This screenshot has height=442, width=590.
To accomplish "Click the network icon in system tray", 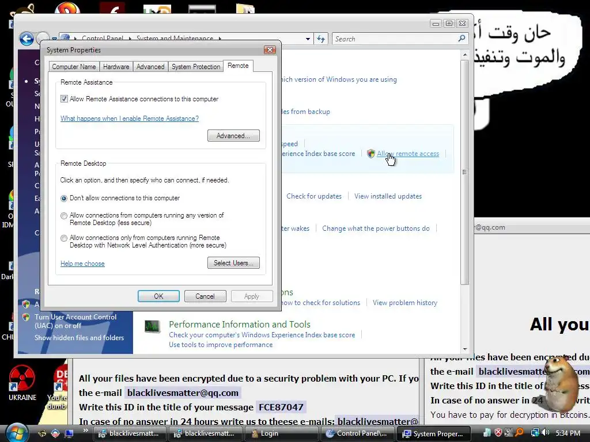I will coord(535,433).
